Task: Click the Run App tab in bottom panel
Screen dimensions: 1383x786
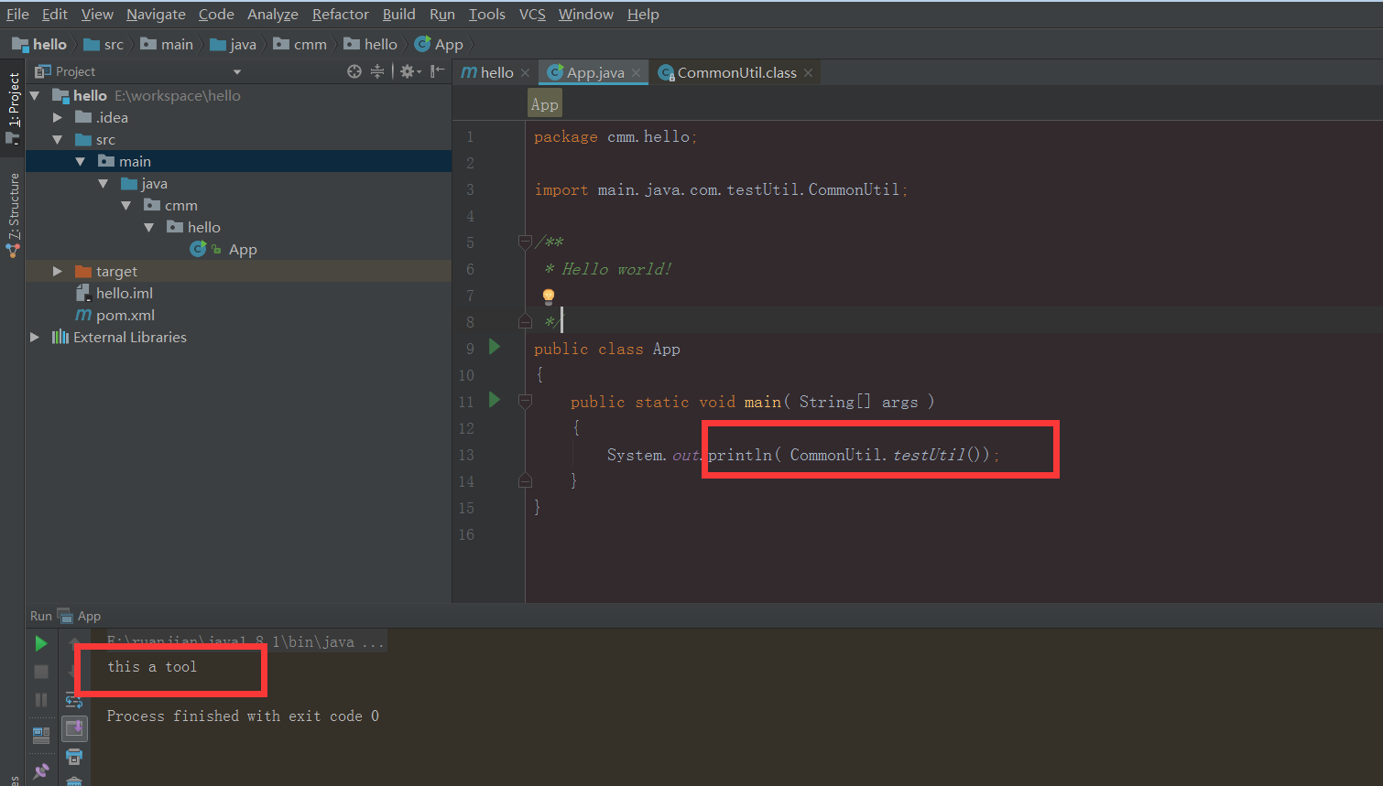Action: coord(79,616)
